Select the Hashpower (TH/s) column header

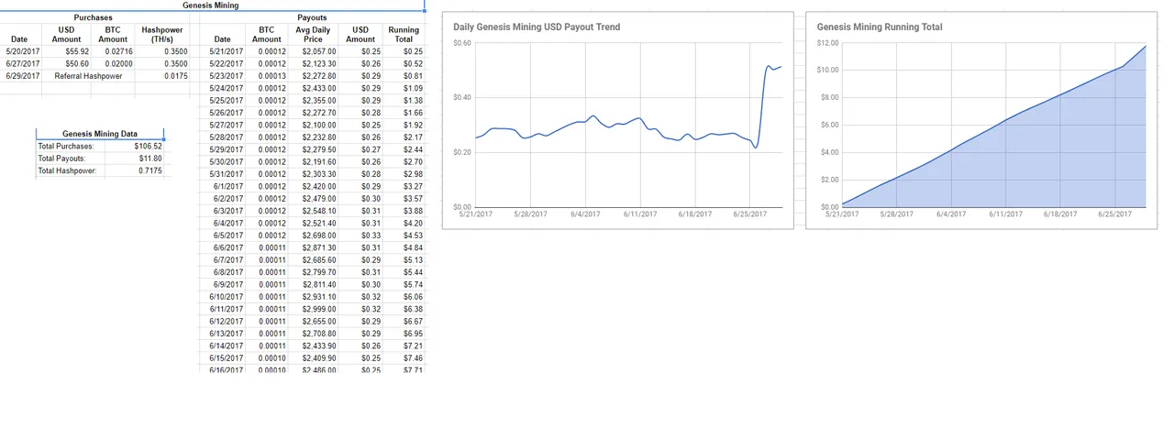162,34
